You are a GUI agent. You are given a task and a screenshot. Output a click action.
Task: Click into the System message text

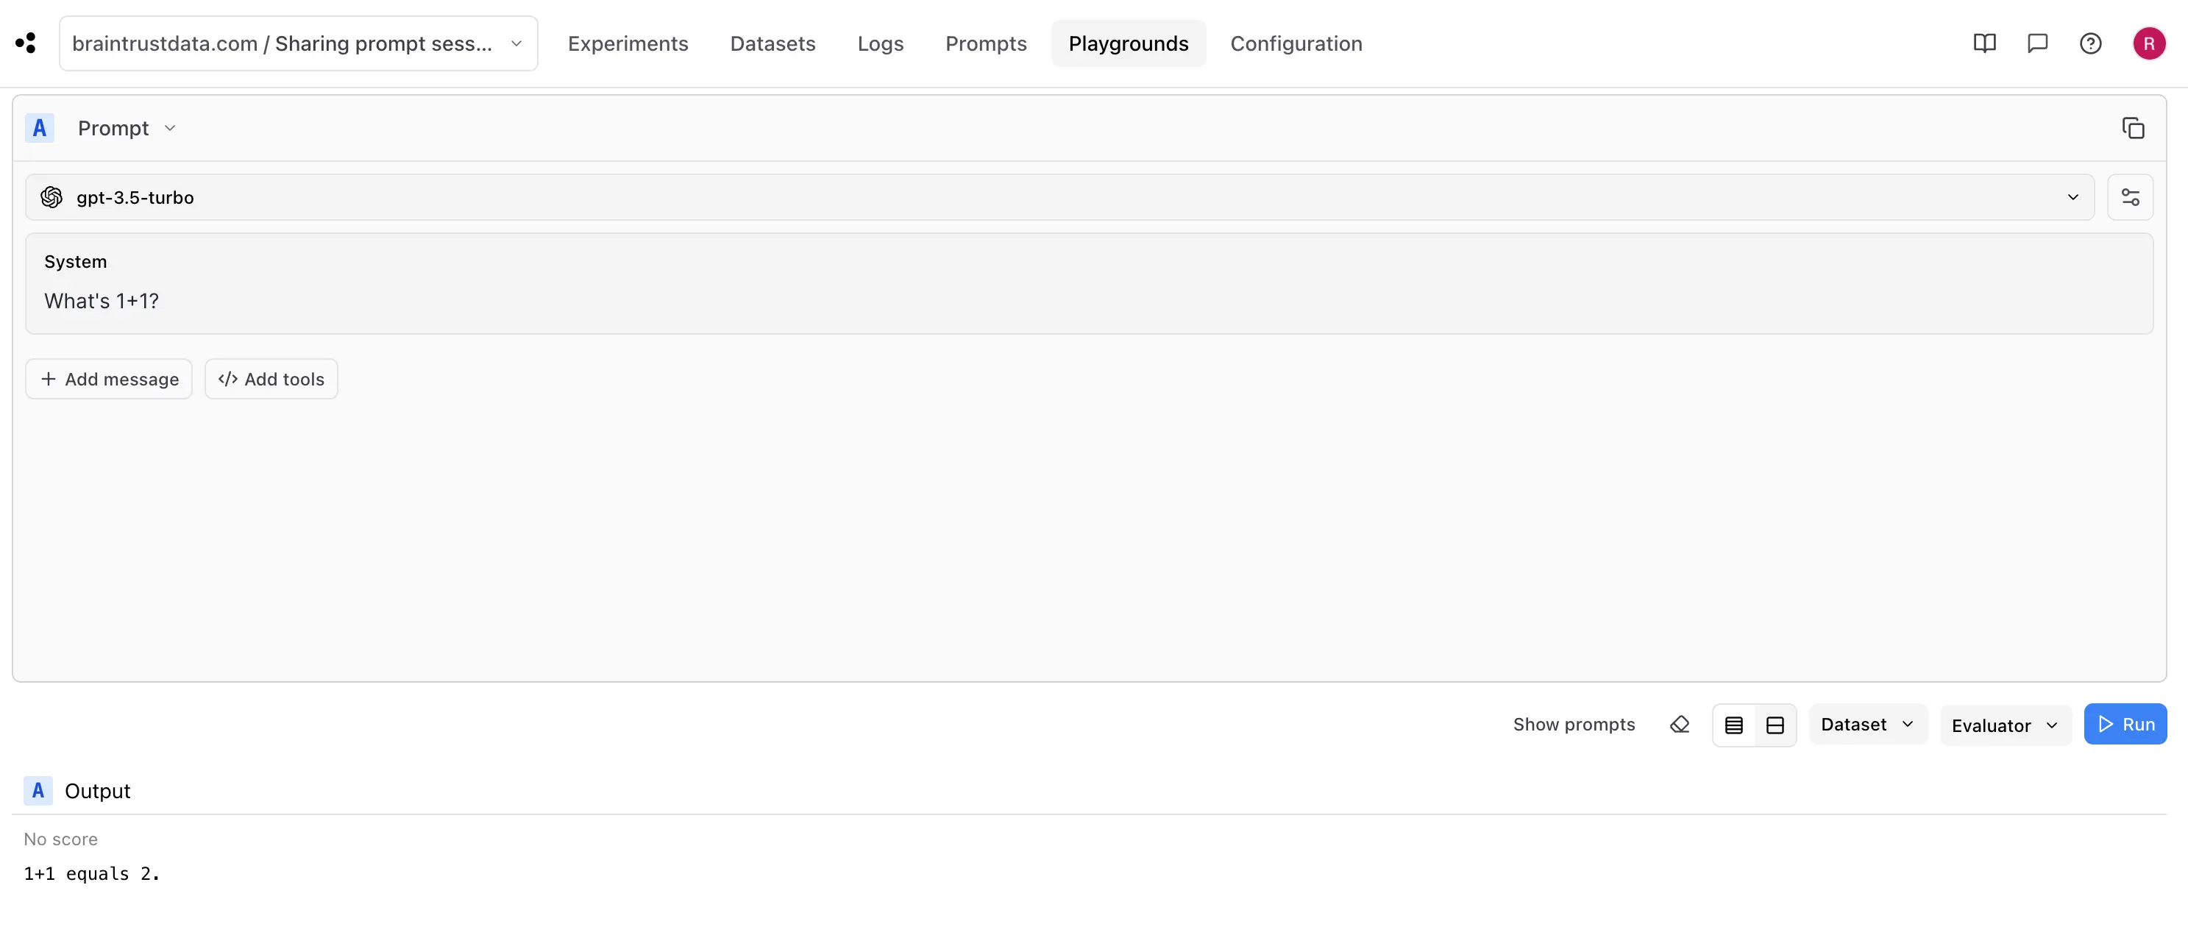click(101, 302)
